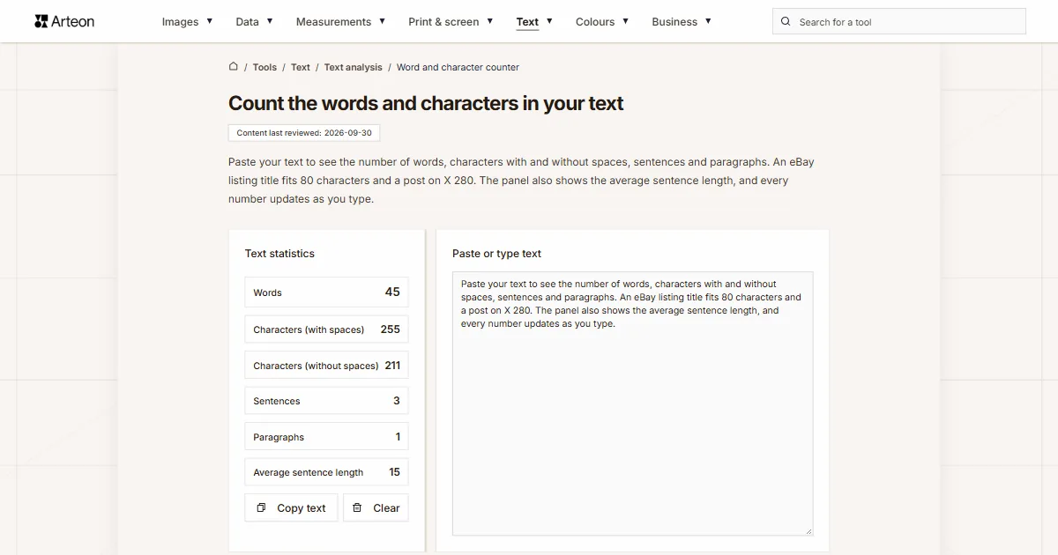Click the Characters (with spaces) row
This screenshot has width=1058, height=555.
pyautogui.click(x=326, y=329)
